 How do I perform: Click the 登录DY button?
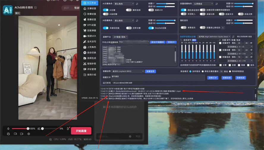click(171, 42)
